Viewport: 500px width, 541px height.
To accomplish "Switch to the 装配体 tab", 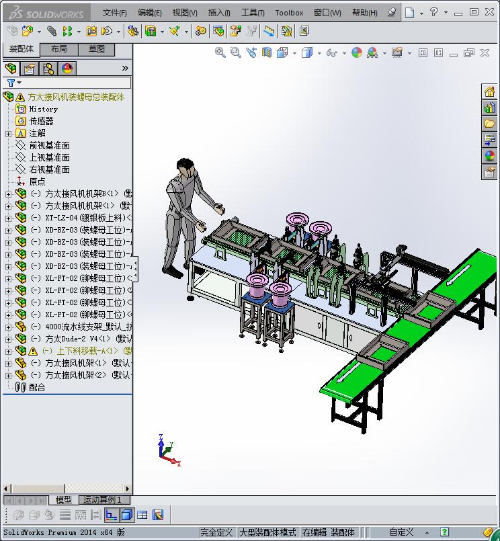I will 22,49.
